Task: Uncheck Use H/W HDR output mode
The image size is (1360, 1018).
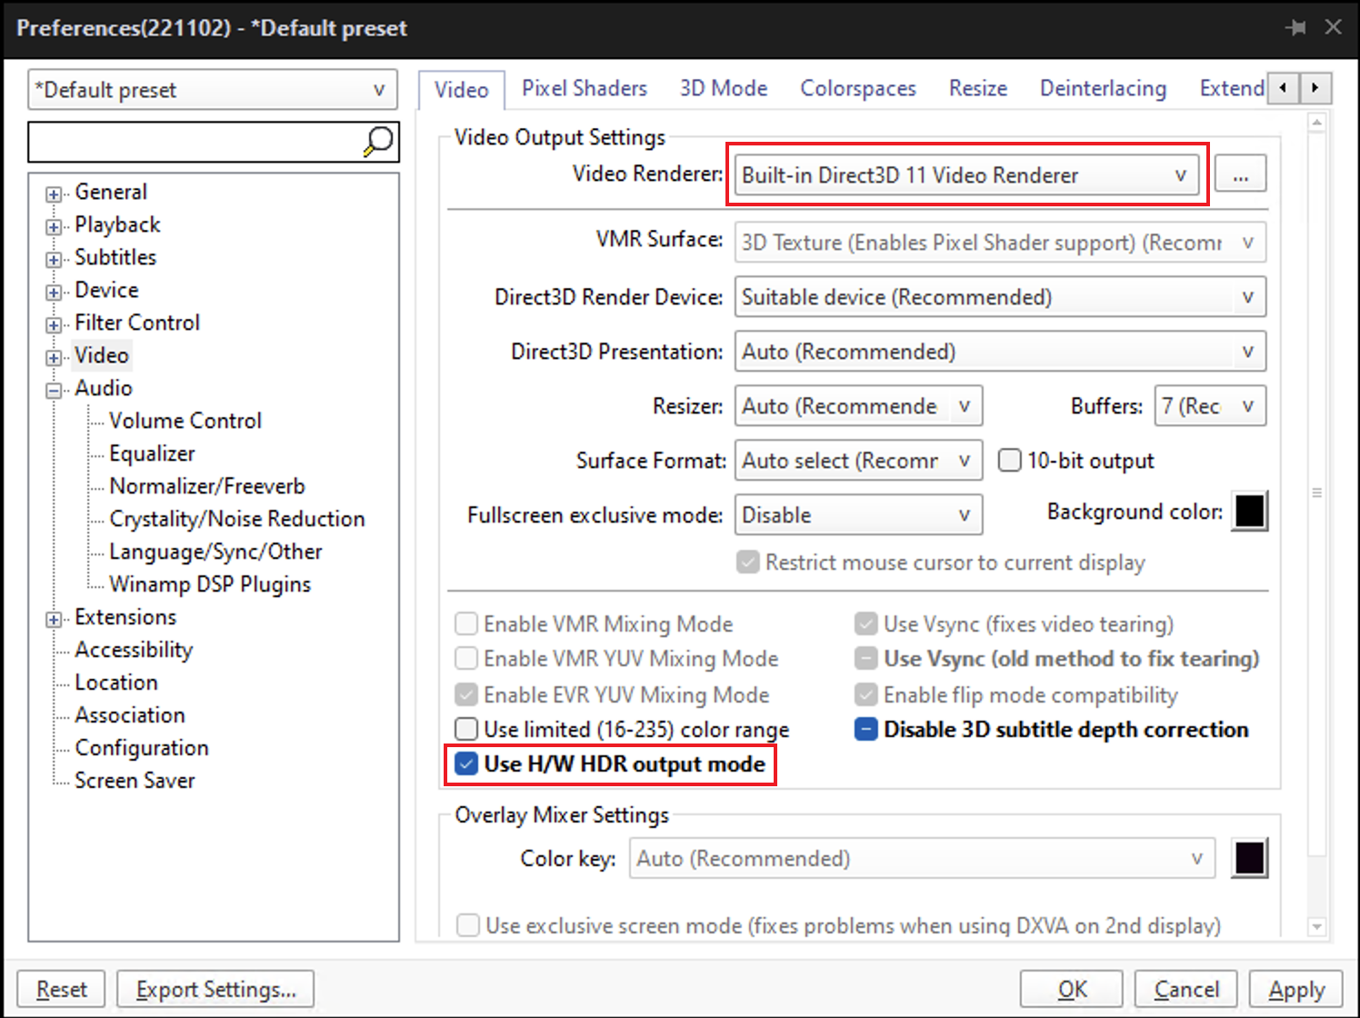Action: tap(466, 764)
